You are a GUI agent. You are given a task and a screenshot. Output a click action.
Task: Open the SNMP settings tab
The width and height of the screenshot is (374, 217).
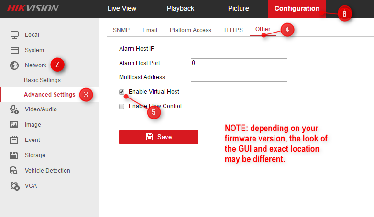tap(121, 30)
